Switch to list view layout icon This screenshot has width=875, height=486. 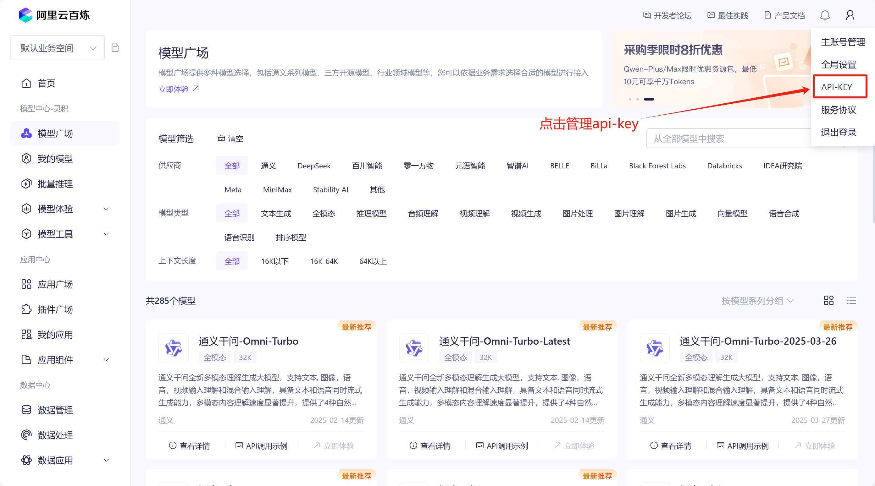pos(851,300)
